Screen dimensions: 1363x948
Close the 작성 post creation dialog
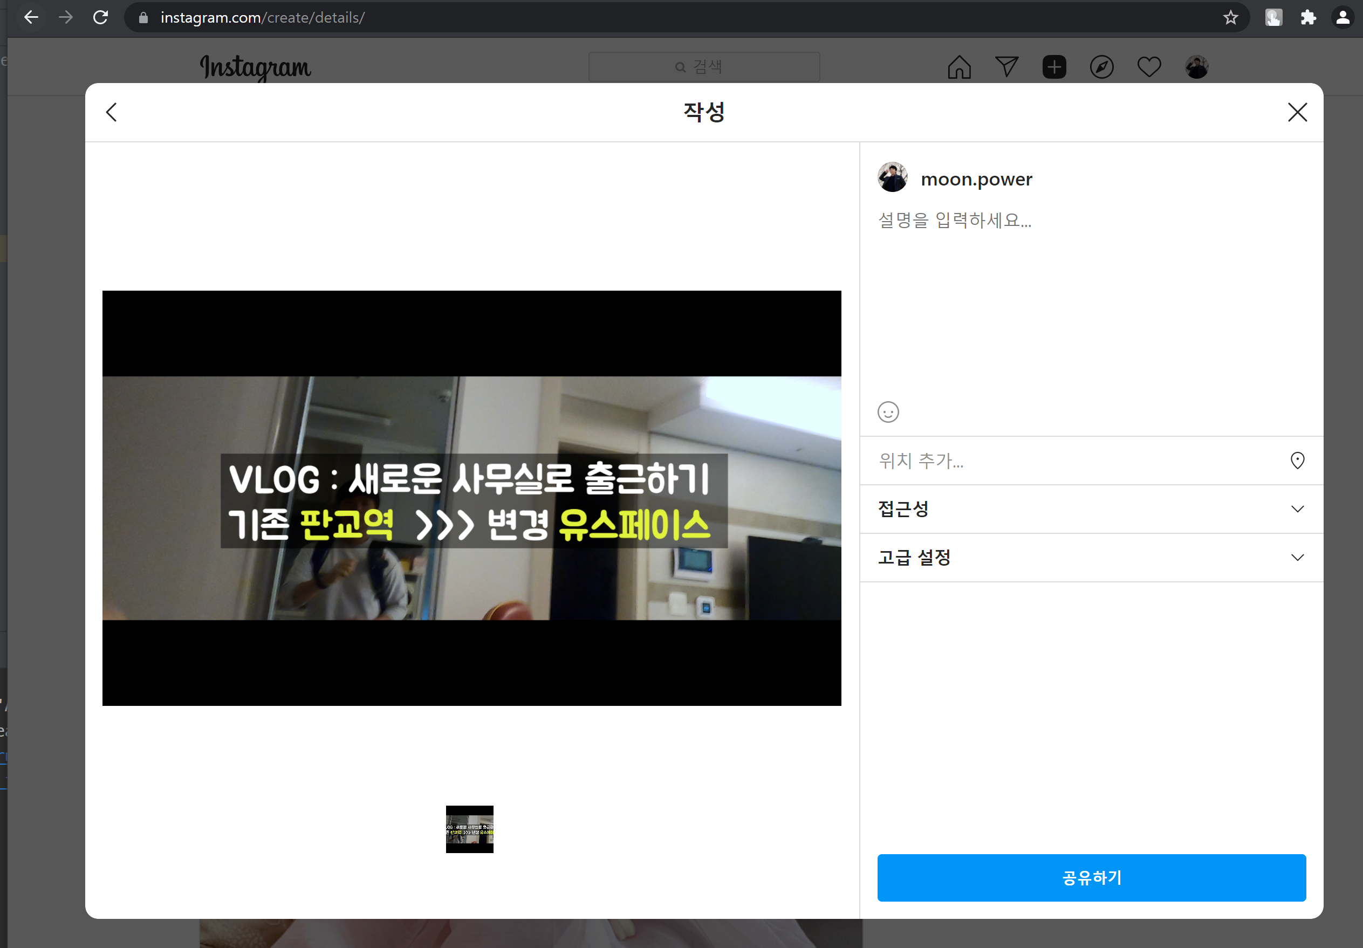click(x=1297, y=112)
